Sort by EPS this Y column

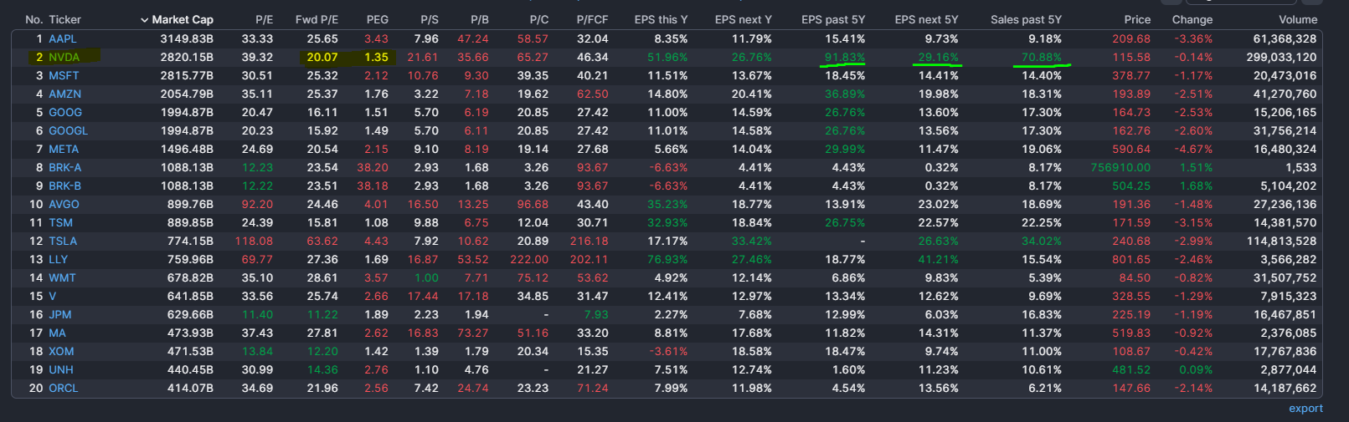pos(661,19)
